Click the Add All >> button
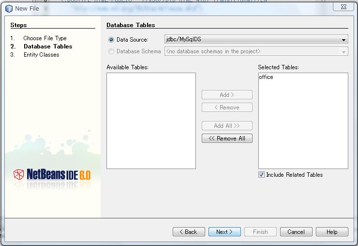 click(227, 126)
